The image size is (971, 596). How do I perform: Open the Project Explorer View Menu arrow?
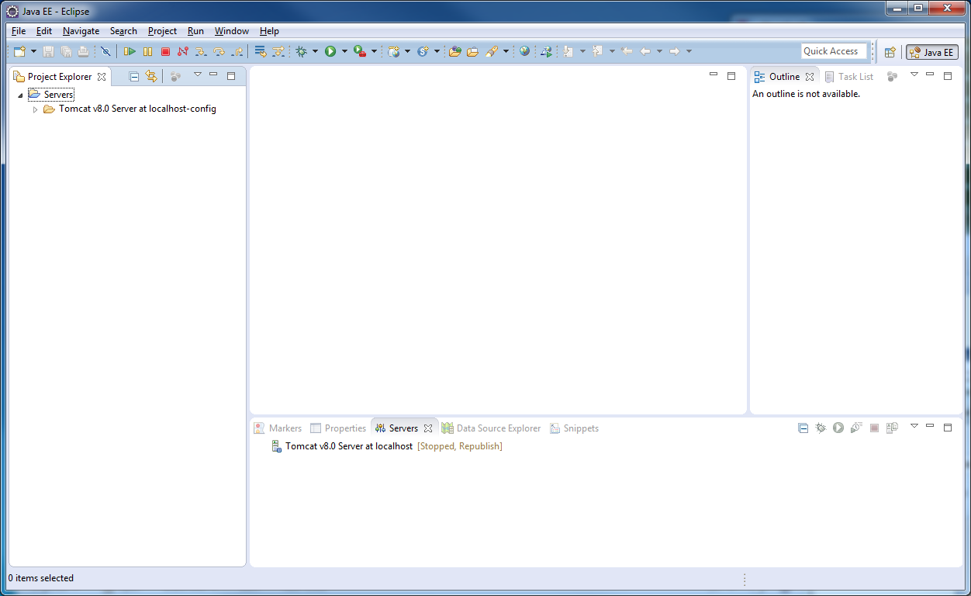tap(197, 75)
